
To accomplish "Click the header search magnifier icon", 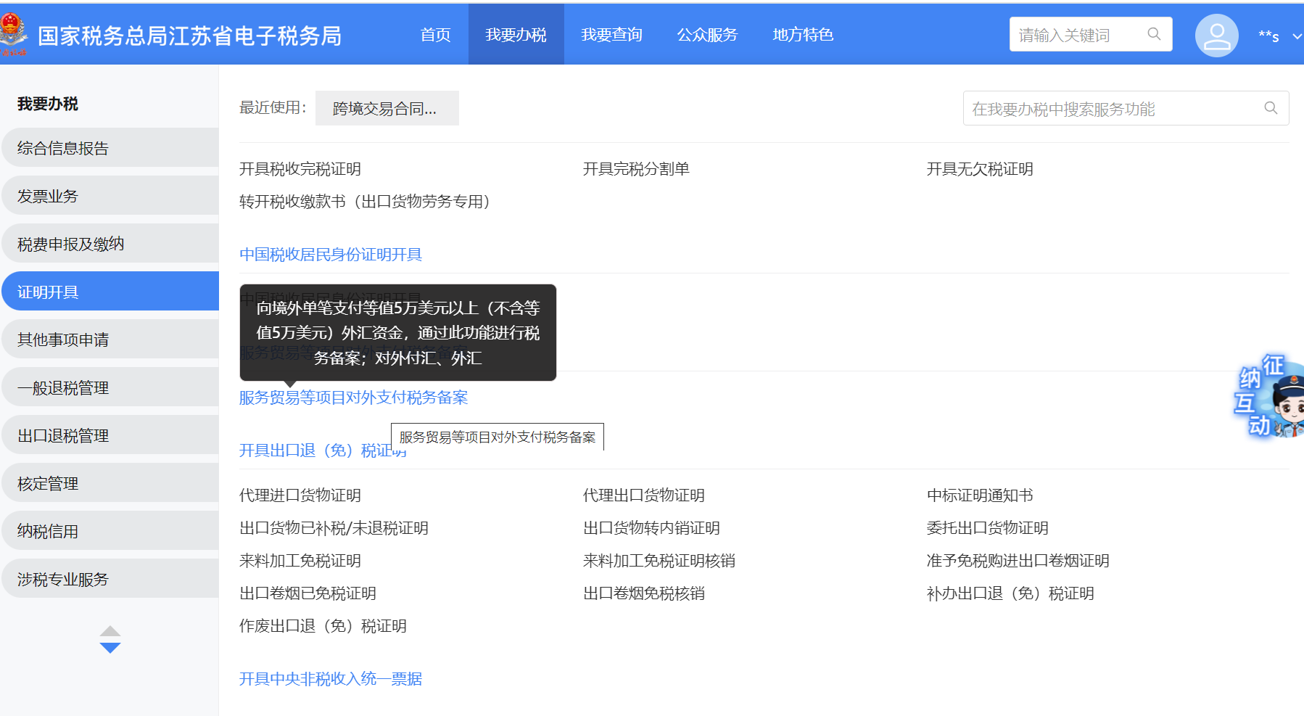I will (x=1154, y=34).
